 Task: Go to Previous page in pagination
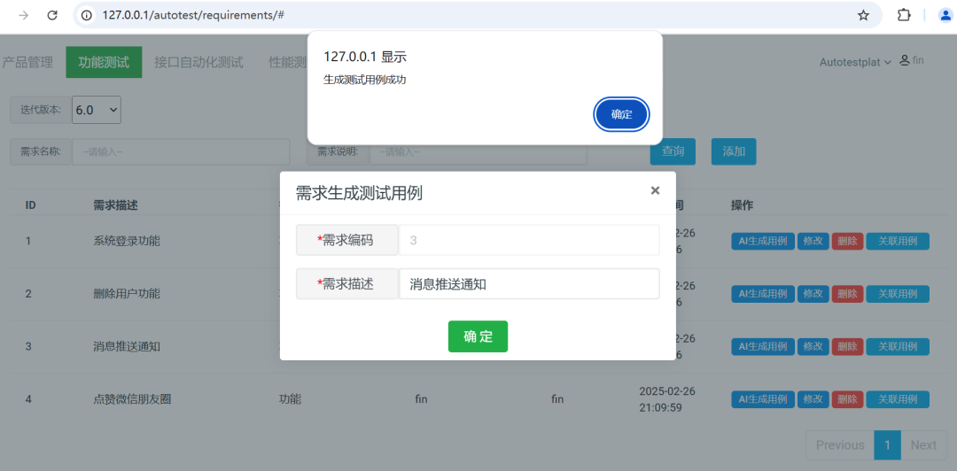[840, 444]
